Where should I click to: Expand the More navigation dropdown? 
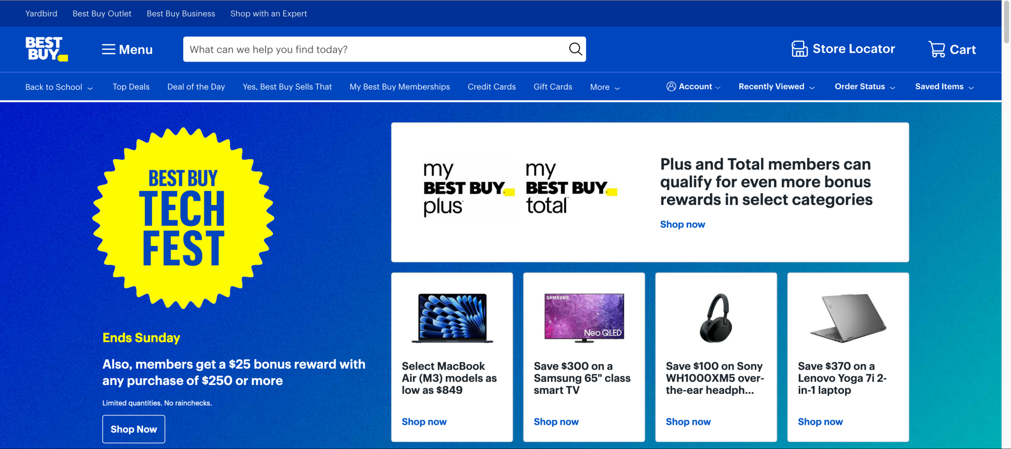point(605,87)
